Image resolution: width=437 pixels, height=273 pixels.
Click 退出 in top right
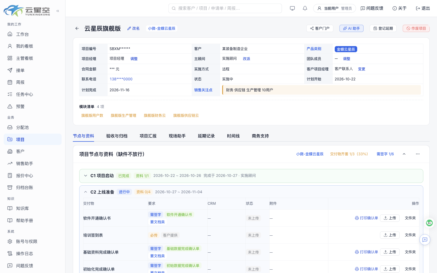pos(423,8)
